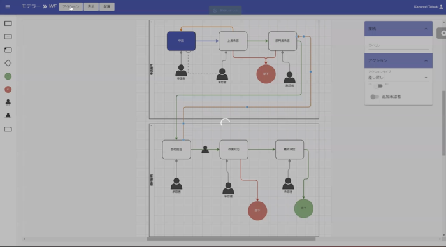Toggle the 追加承認者 switch

coord(375,97)
